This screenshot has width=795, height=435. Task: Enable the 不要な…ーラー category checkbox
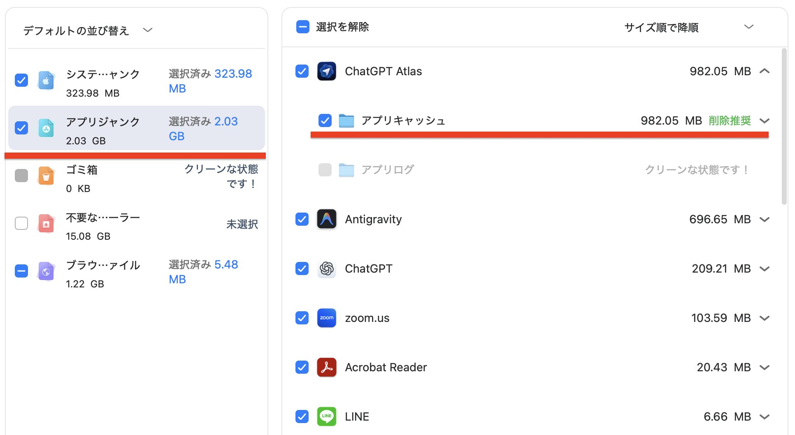coord(21,223)
